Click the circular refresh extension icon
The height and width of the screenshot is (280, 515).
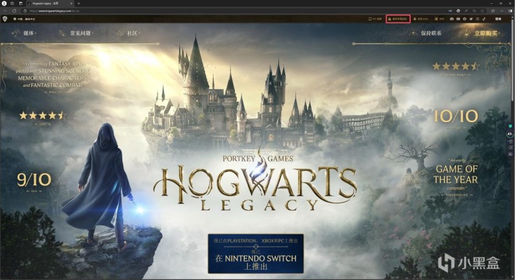tap(458, 11)
